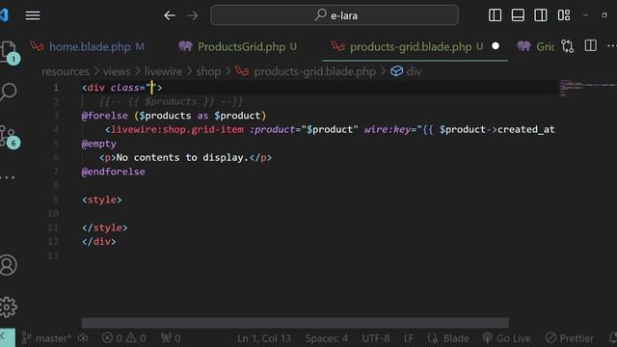617x347 pixels.
Task: Change indentation via Spaces: 4
Action: tap(326, 338)
